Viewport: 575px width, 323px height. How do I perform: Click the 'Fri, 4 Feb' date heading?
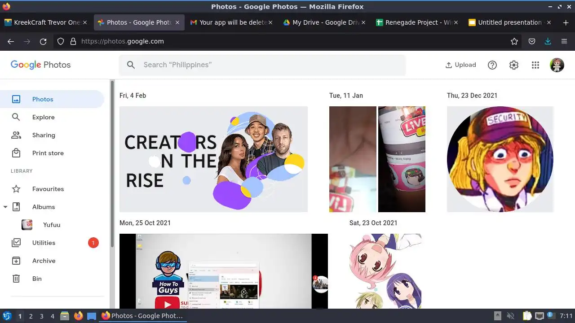pyautogui.click(x=133, y=96)
